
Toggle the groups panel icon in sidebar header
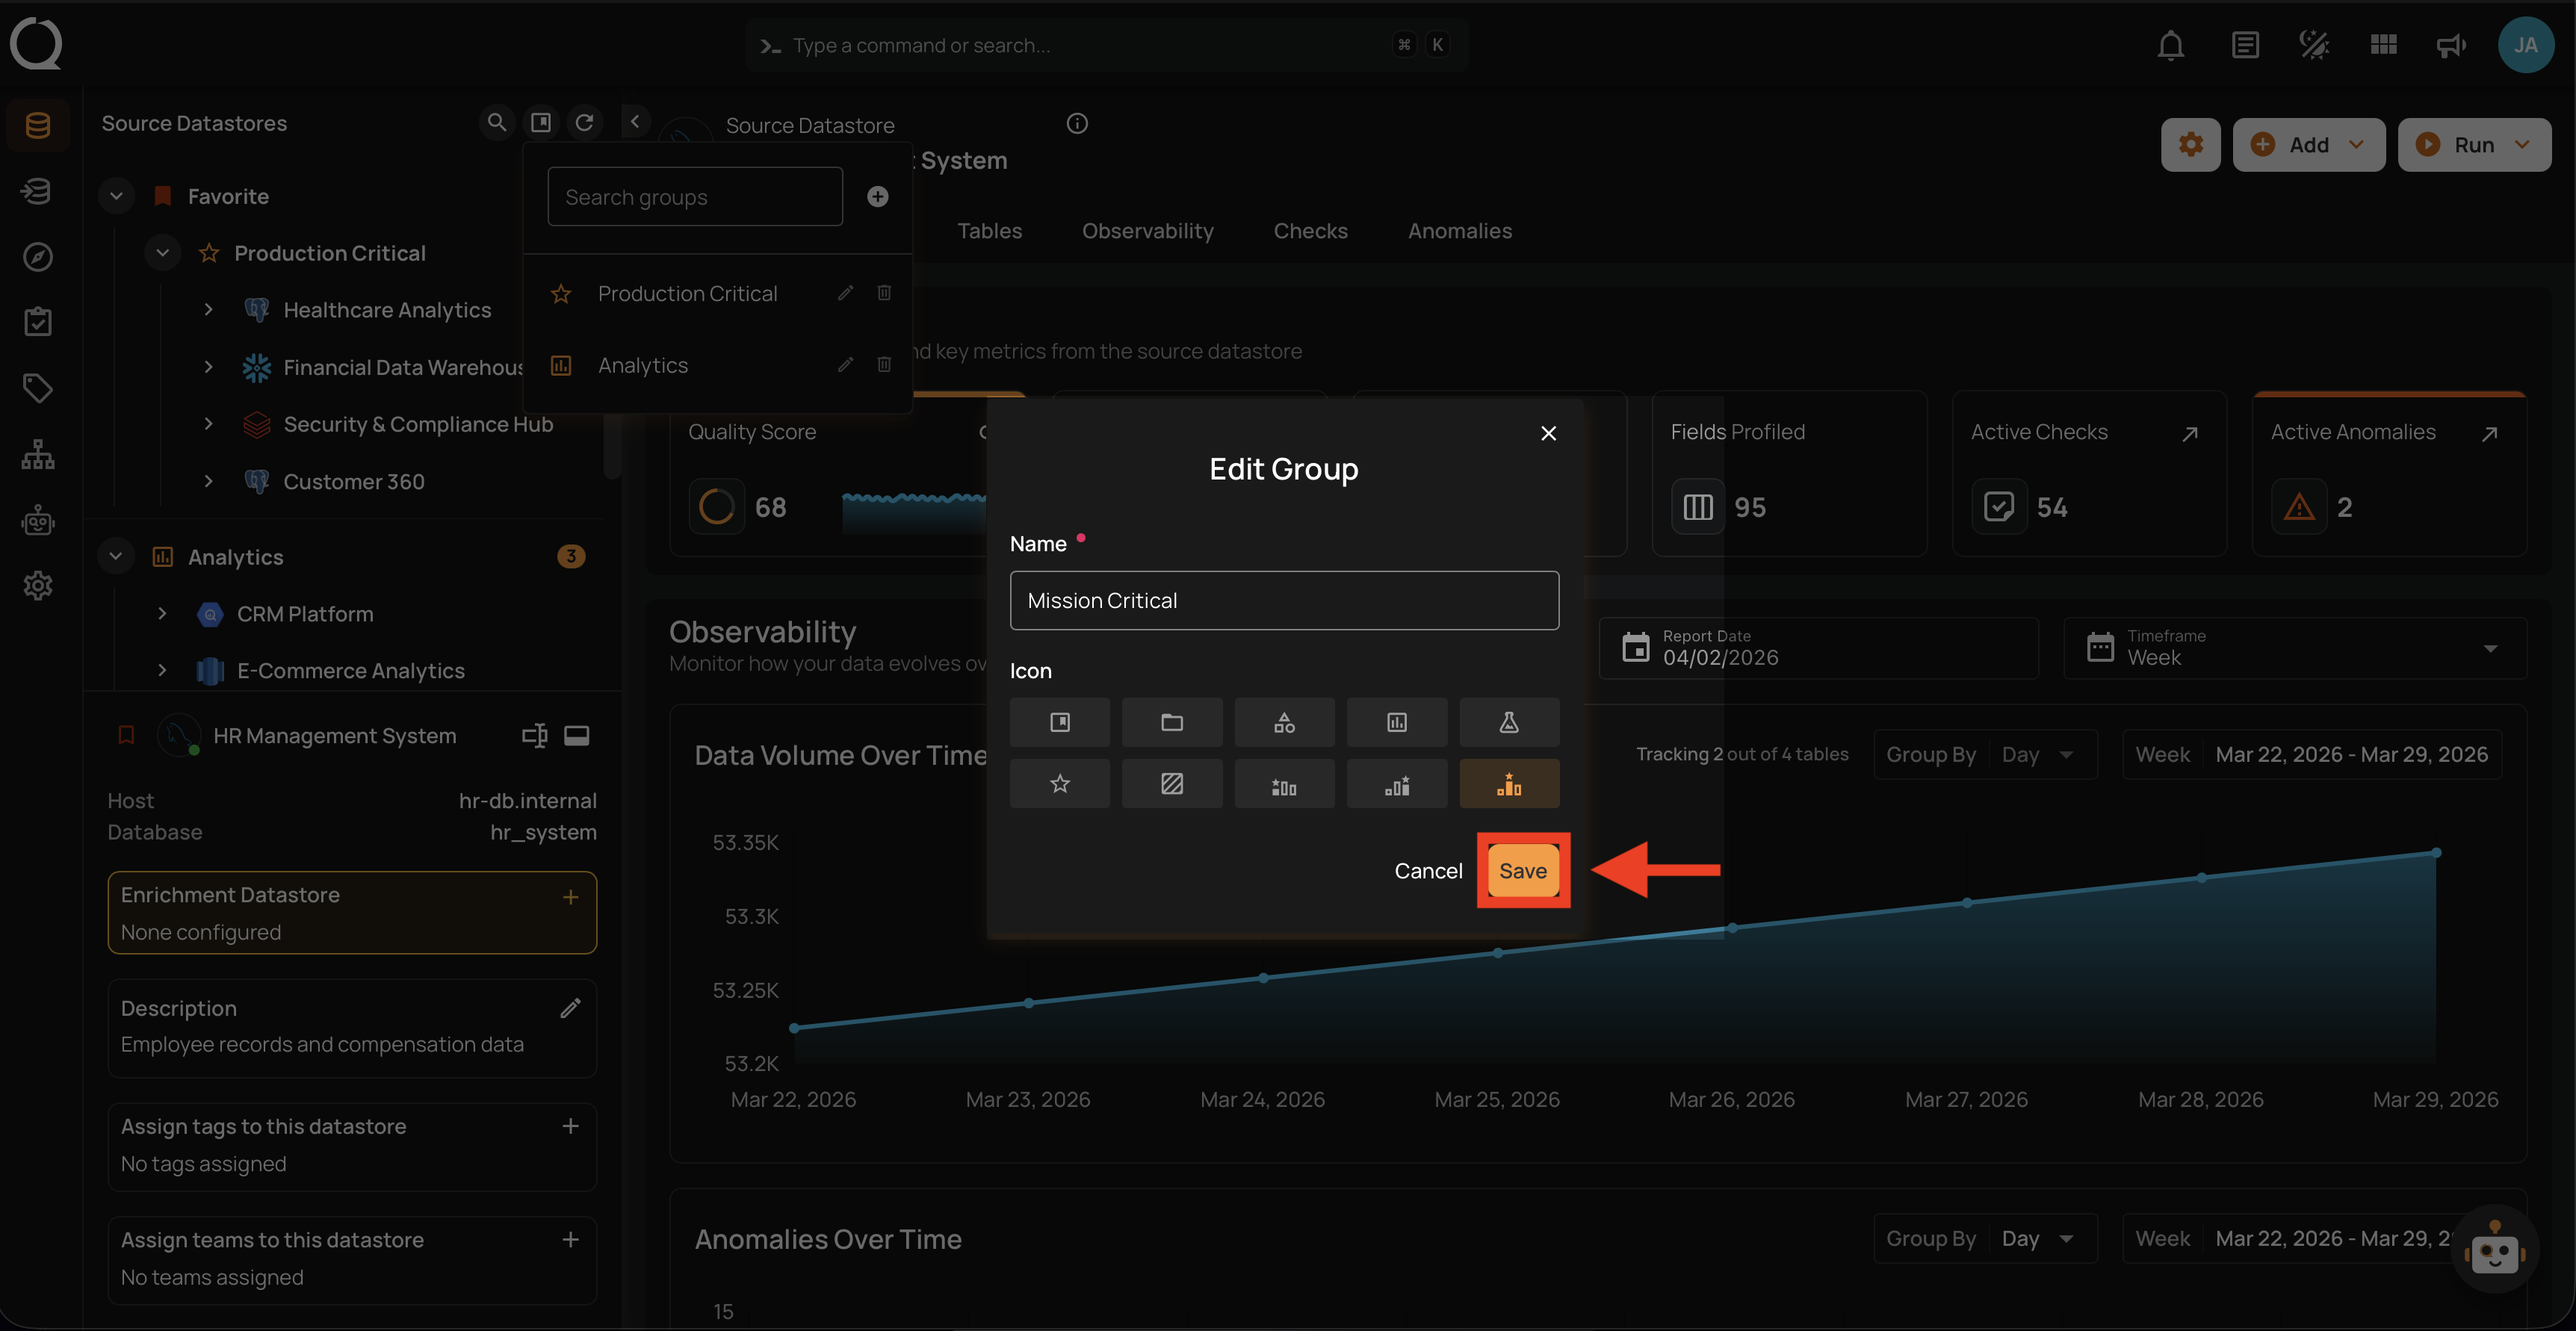(x=541, y=122)
